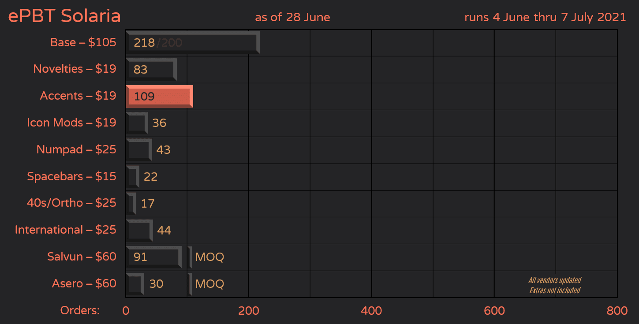Image resolution: width=639 pixels, height=324 pixels.
Task: Click the runs 4 June thru 7 July text
Action: click(545, 17)
